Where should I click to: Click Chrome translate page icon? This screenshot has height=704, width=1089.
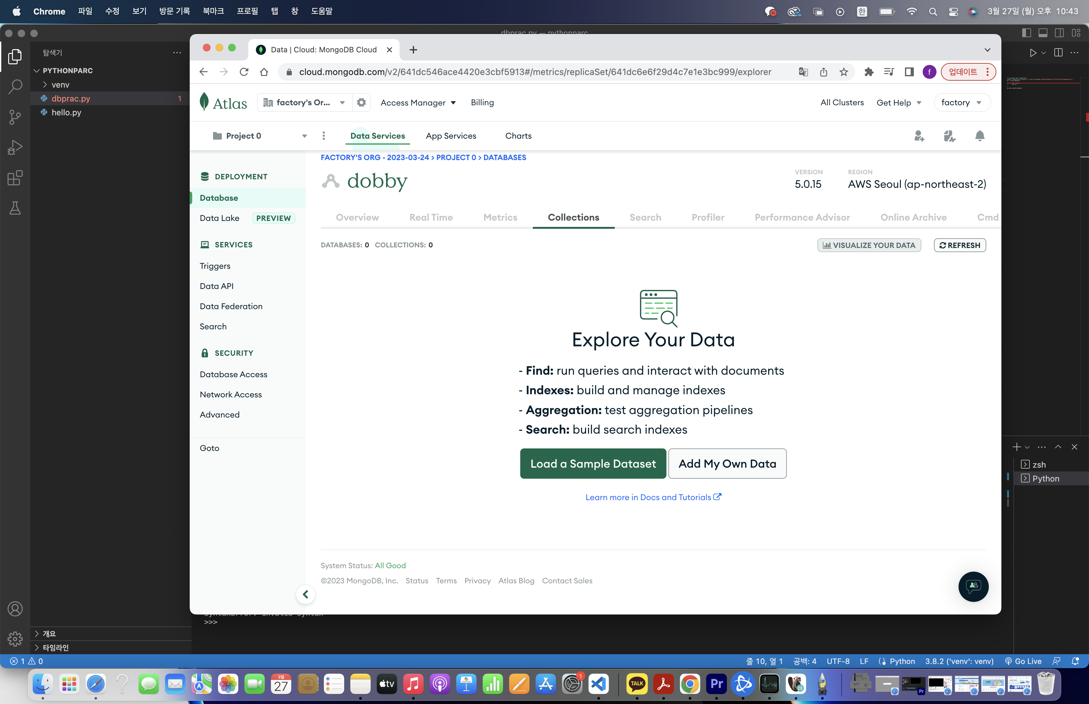point(804,72)
